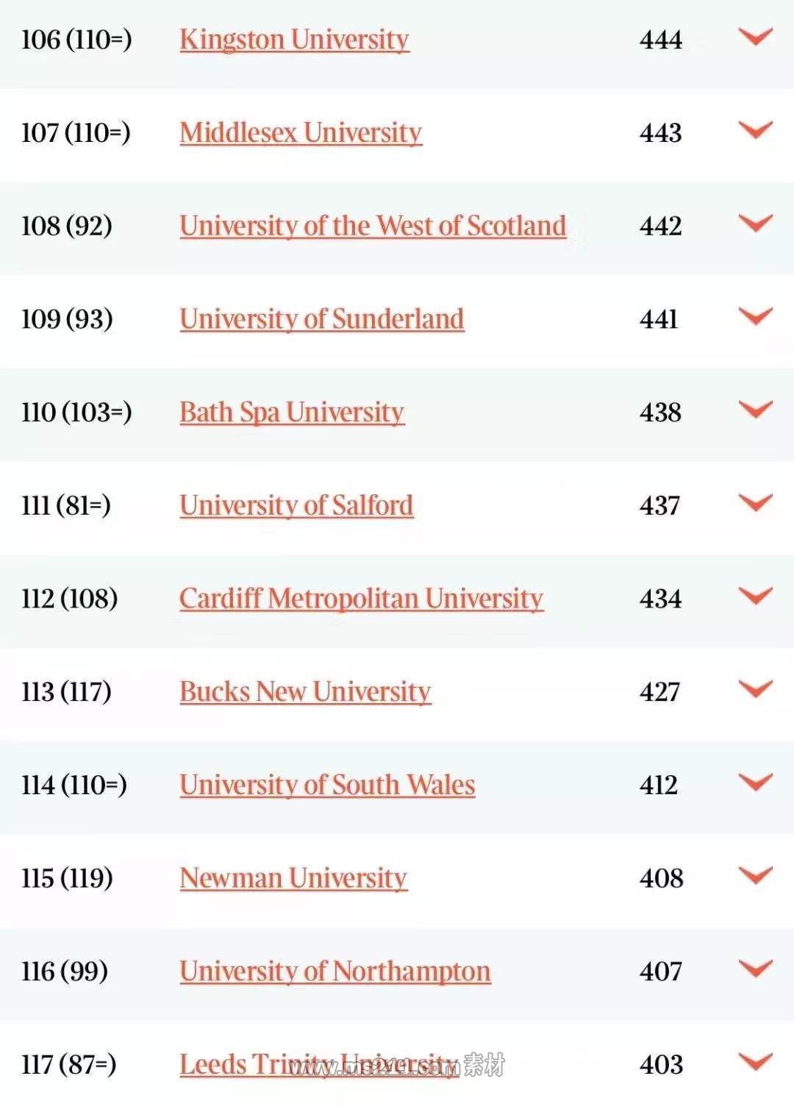Open the Kingston University link
The width and height of the screenshot is (794, 1109).
[x=294, y=40]
